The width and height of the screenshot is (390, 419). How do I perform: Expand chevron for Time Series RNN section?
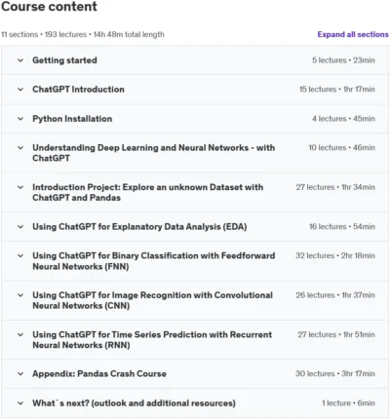click(x=20, y=335)
